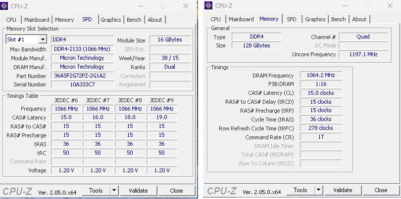Screen dimensions: 401x199
Task: Click the Module Manuf. Micron Technology field
Action: click(82, 58)
